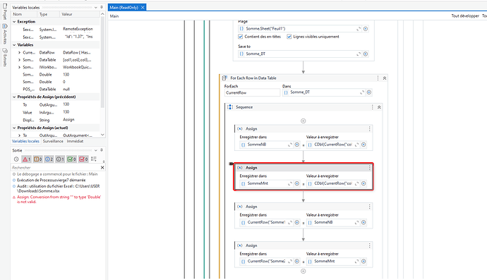Viewport: 487px width, 280px height.
Task: Collapse Propriétés de Assign (actuel) group
Action: point(14,128)
